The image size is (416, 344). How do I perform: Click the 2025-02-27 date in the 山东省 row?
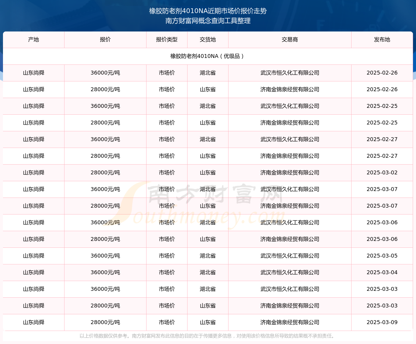[382, 156]
